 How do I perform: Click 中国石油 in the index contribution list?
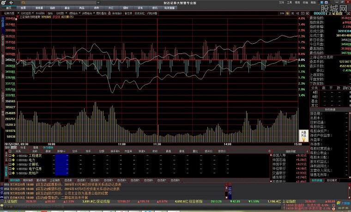point(278,160)
